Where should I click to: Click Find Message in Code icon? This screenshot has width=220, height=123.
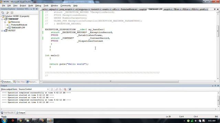point(52,89)
